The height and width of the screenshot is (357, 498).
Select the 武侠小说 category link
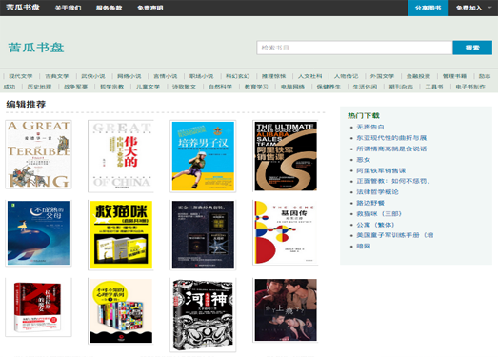(93, 76)
